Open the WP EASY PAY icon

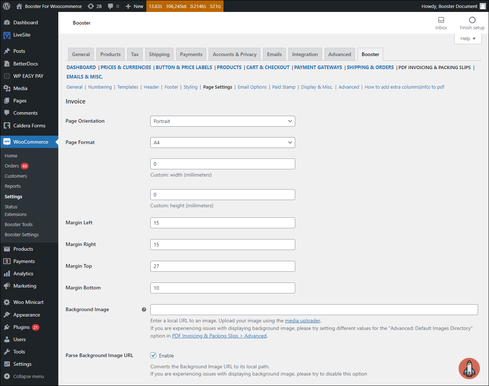click(7, 76)
